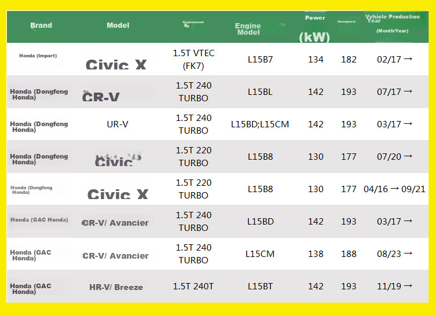Select the "Honda (Import)" brand cell

pyautogui.click(x=38, y=56)
